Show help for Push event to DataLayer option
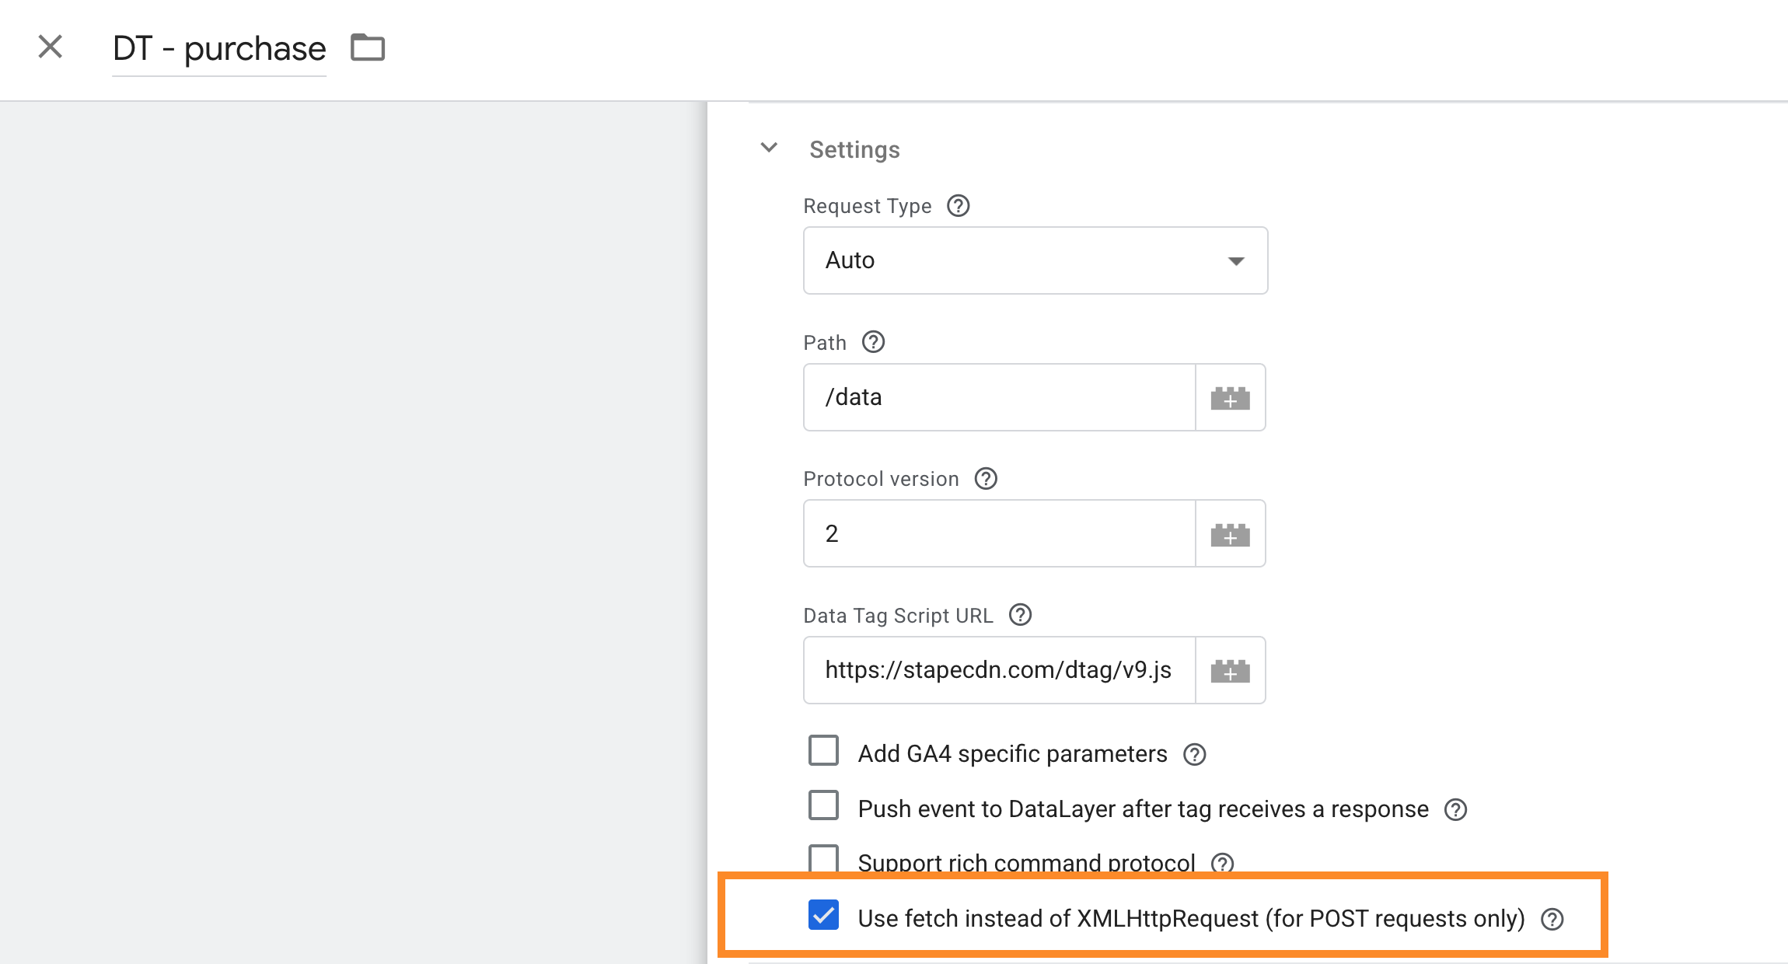 [1455, 809]
